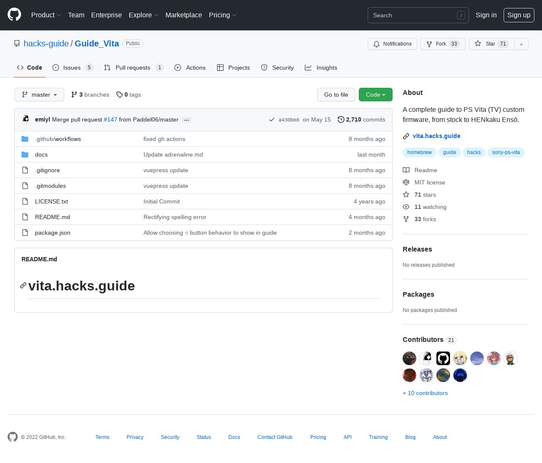Click the scale icon next to MIT license
The width and height of the screenshot is (542, 463).
[406, 182]
